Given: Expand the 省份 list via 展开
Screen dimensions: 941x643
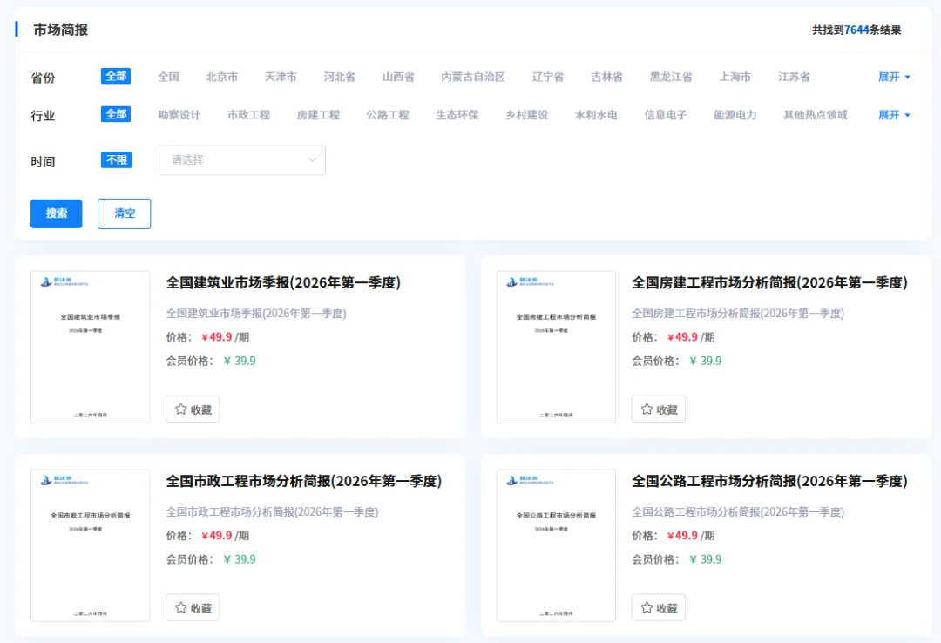Looking at the screenshot, I should coord(894,77).
